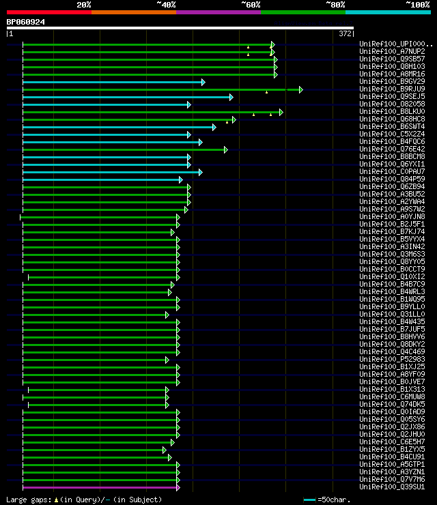Image resolution: width=437 pixels, height=505 pixels.
Task: Select the UniRef100_Q10XI2 hit label
Action: click(392, 276)
